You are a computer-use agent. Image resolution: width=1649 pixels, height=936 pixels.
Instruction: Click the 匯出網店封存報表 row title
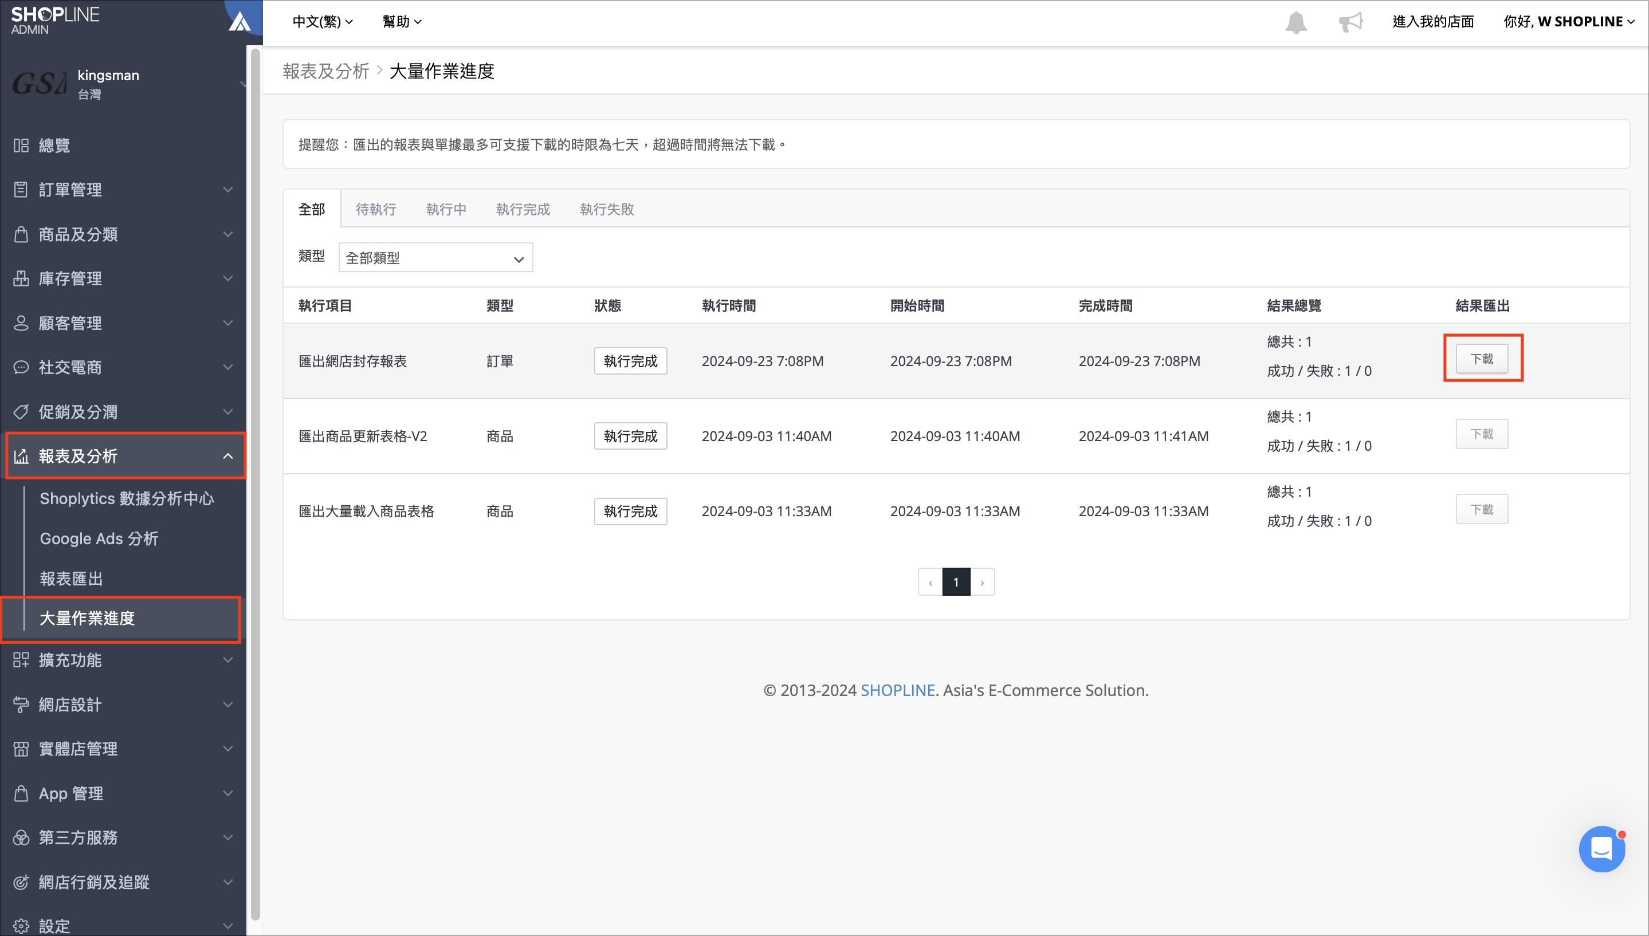tap(353, 361)
